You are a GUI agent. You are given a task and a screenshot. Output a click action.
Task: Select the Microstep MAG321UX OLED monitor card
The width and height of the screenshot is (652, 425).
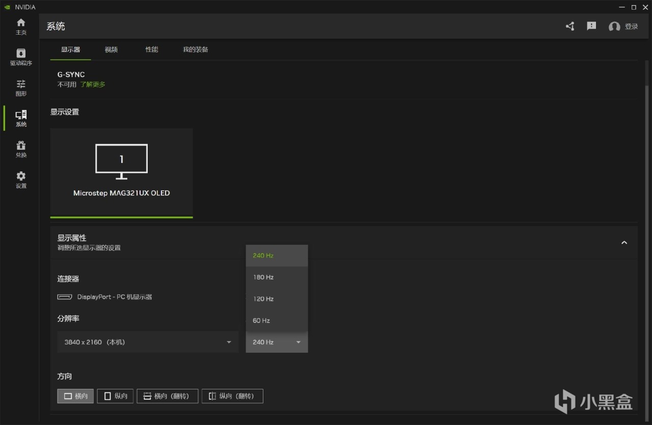click(121, 173)
